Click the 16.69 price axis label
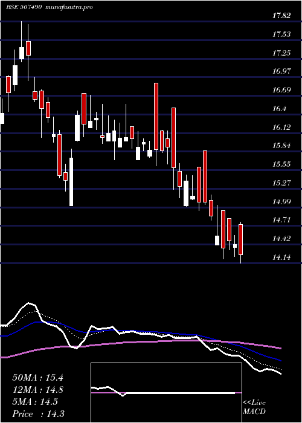 point(281,90)
